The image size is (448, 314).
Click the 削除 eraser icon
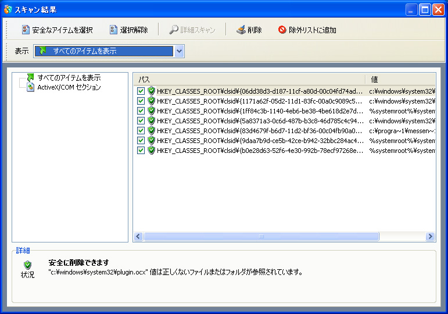[241, 30]
